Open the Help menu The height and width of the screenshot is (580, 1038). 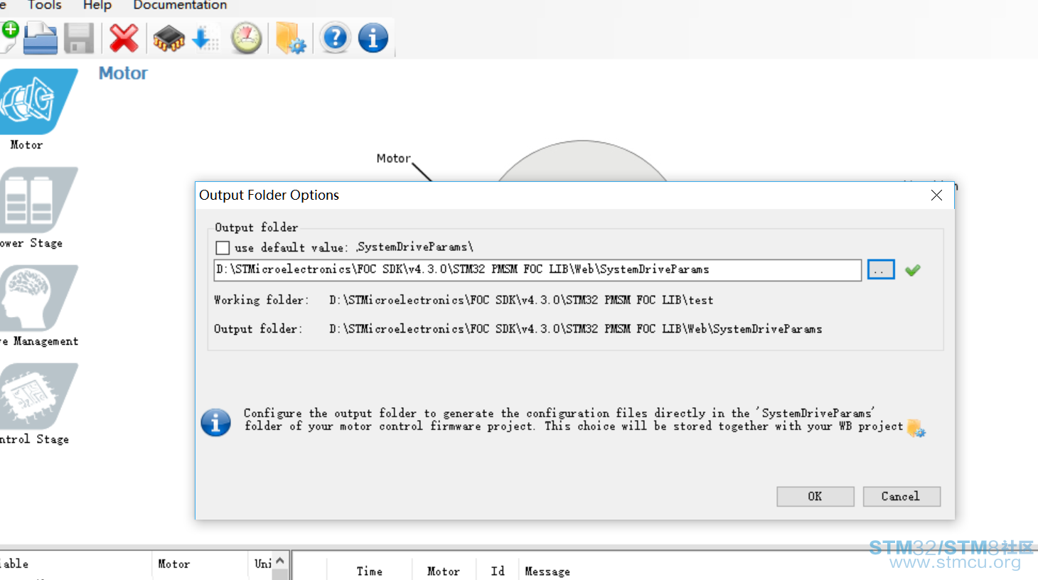[97, 6]
